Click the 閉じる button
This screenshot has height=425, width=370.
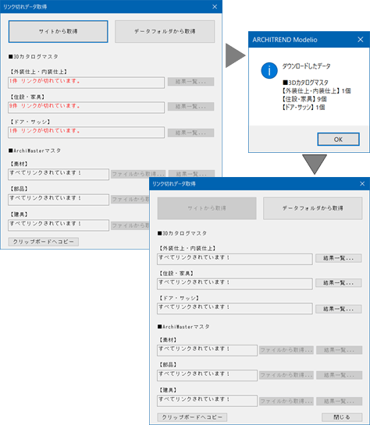[x=342, y=417]
